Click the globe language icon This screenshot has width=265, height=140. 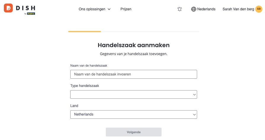pyautogui.click(x=194, y=9)
